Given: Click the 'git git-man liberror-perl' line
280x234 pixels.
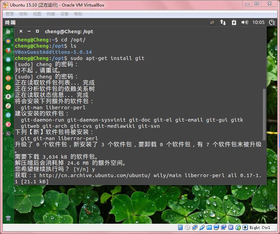Looking at the screenshot, I should click(x=59, y=138).
